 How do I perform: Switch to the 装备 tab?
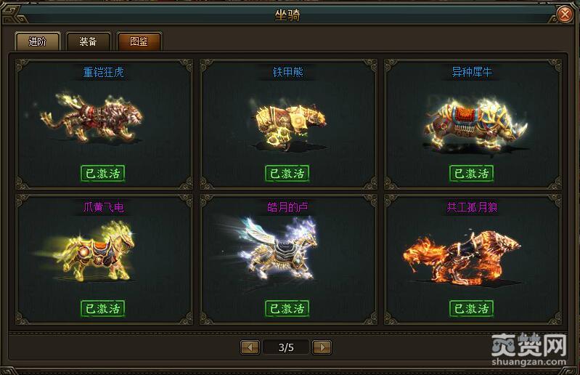[88, 41]
